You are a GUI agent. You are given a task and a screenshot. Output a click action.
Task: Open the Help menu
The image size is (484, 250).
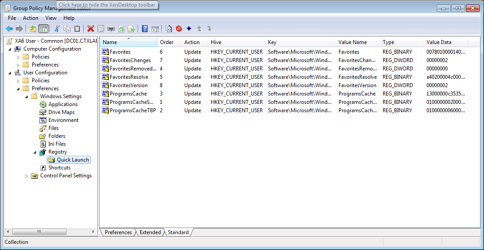69,18
